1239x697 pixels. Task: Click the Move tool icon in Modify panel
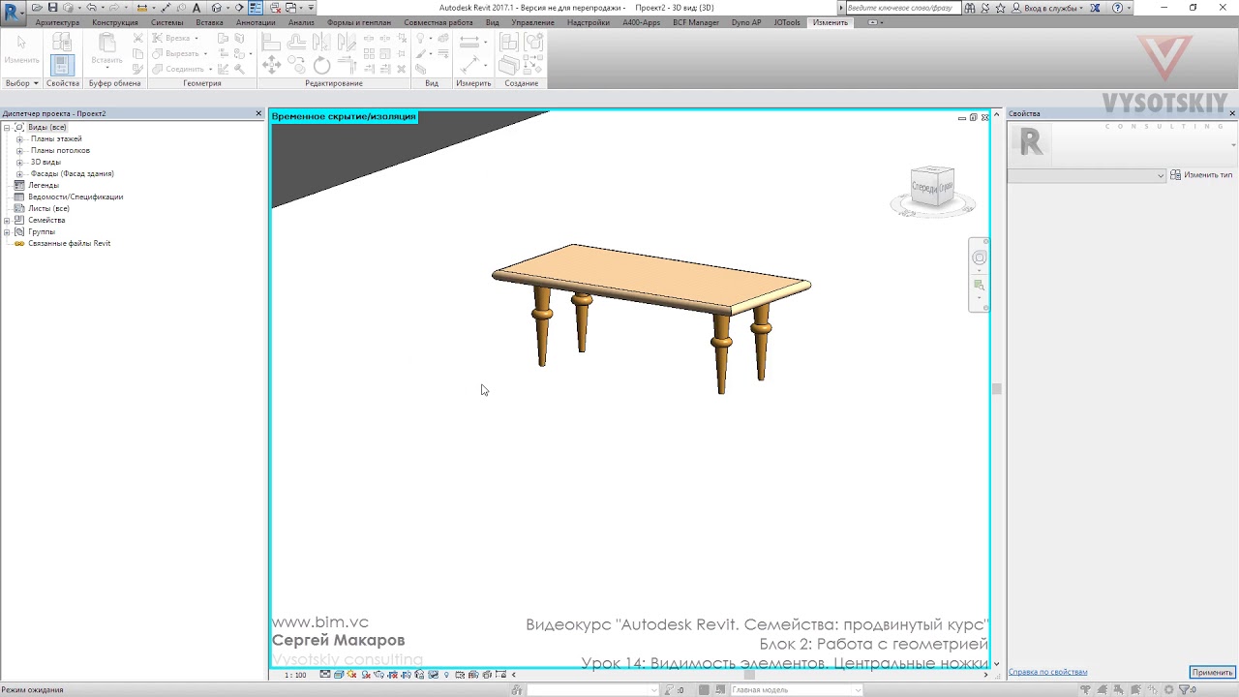coord(272,65)
